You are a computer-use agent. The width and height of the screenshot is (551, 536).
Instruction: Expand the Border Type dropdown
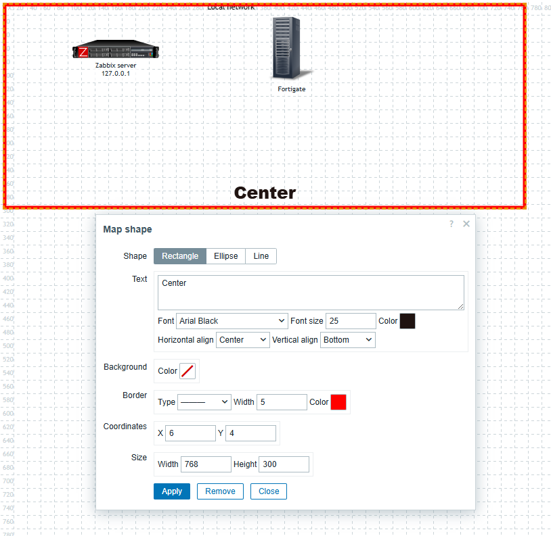click(204, 402)
